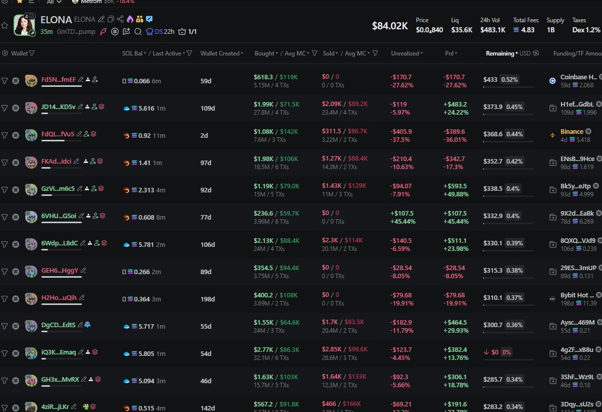Click the yellow holders group icon
The height and width of the screenshot is (412, 602).
139,19
